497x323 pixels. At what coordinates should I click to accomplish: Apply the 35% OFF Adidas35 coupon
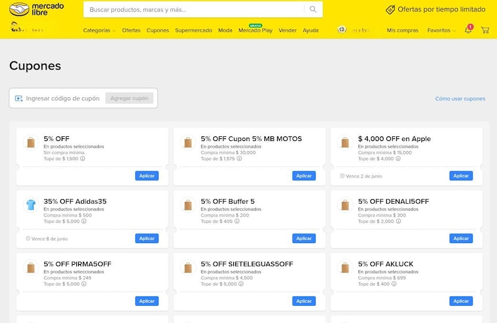pyautogui.click(x=146, y=238)
